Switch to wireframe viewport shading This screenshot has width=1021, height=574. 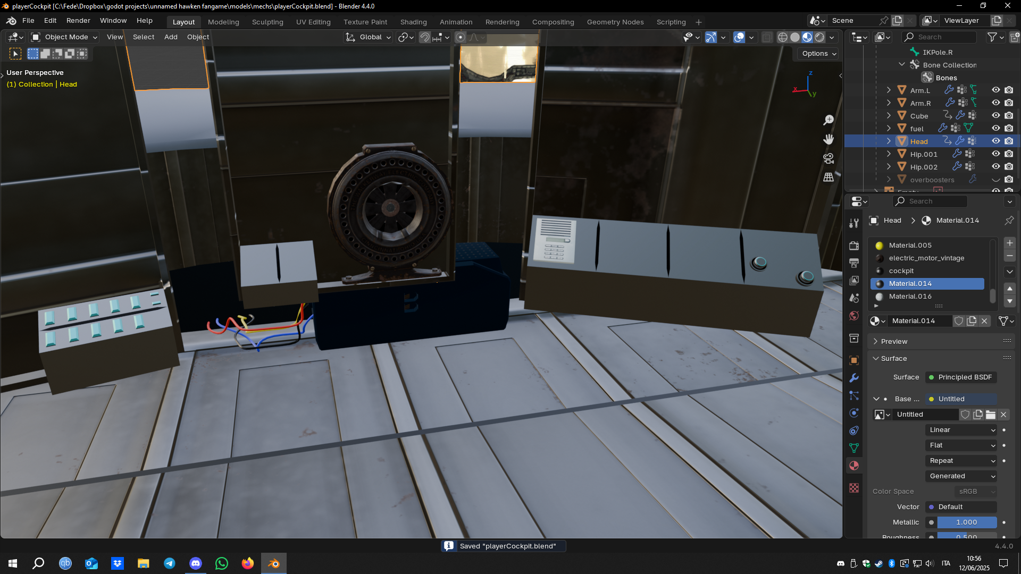[x=783, y=37]
